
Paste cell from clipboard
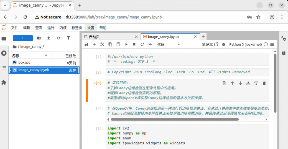118,44
